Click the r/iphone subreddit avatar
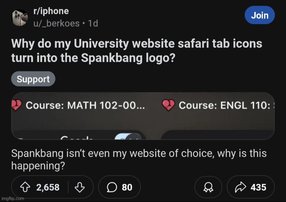This screenshot has height=202, width=286. tap(19, 18)
